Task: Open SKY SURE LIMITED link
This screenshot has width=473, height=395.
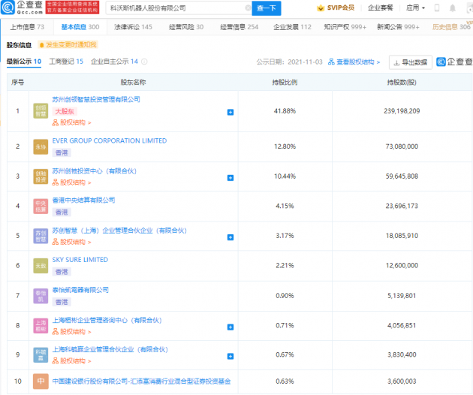Action: pyautogui.click(x=80, y=260)
